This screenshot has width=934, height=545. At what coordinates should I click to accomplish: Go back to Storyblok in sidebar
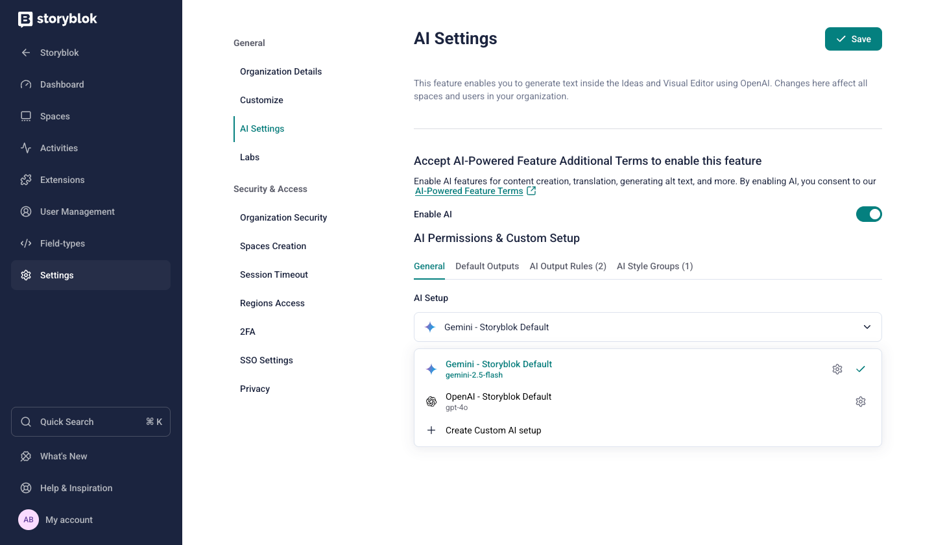click(x=91, y=53)
